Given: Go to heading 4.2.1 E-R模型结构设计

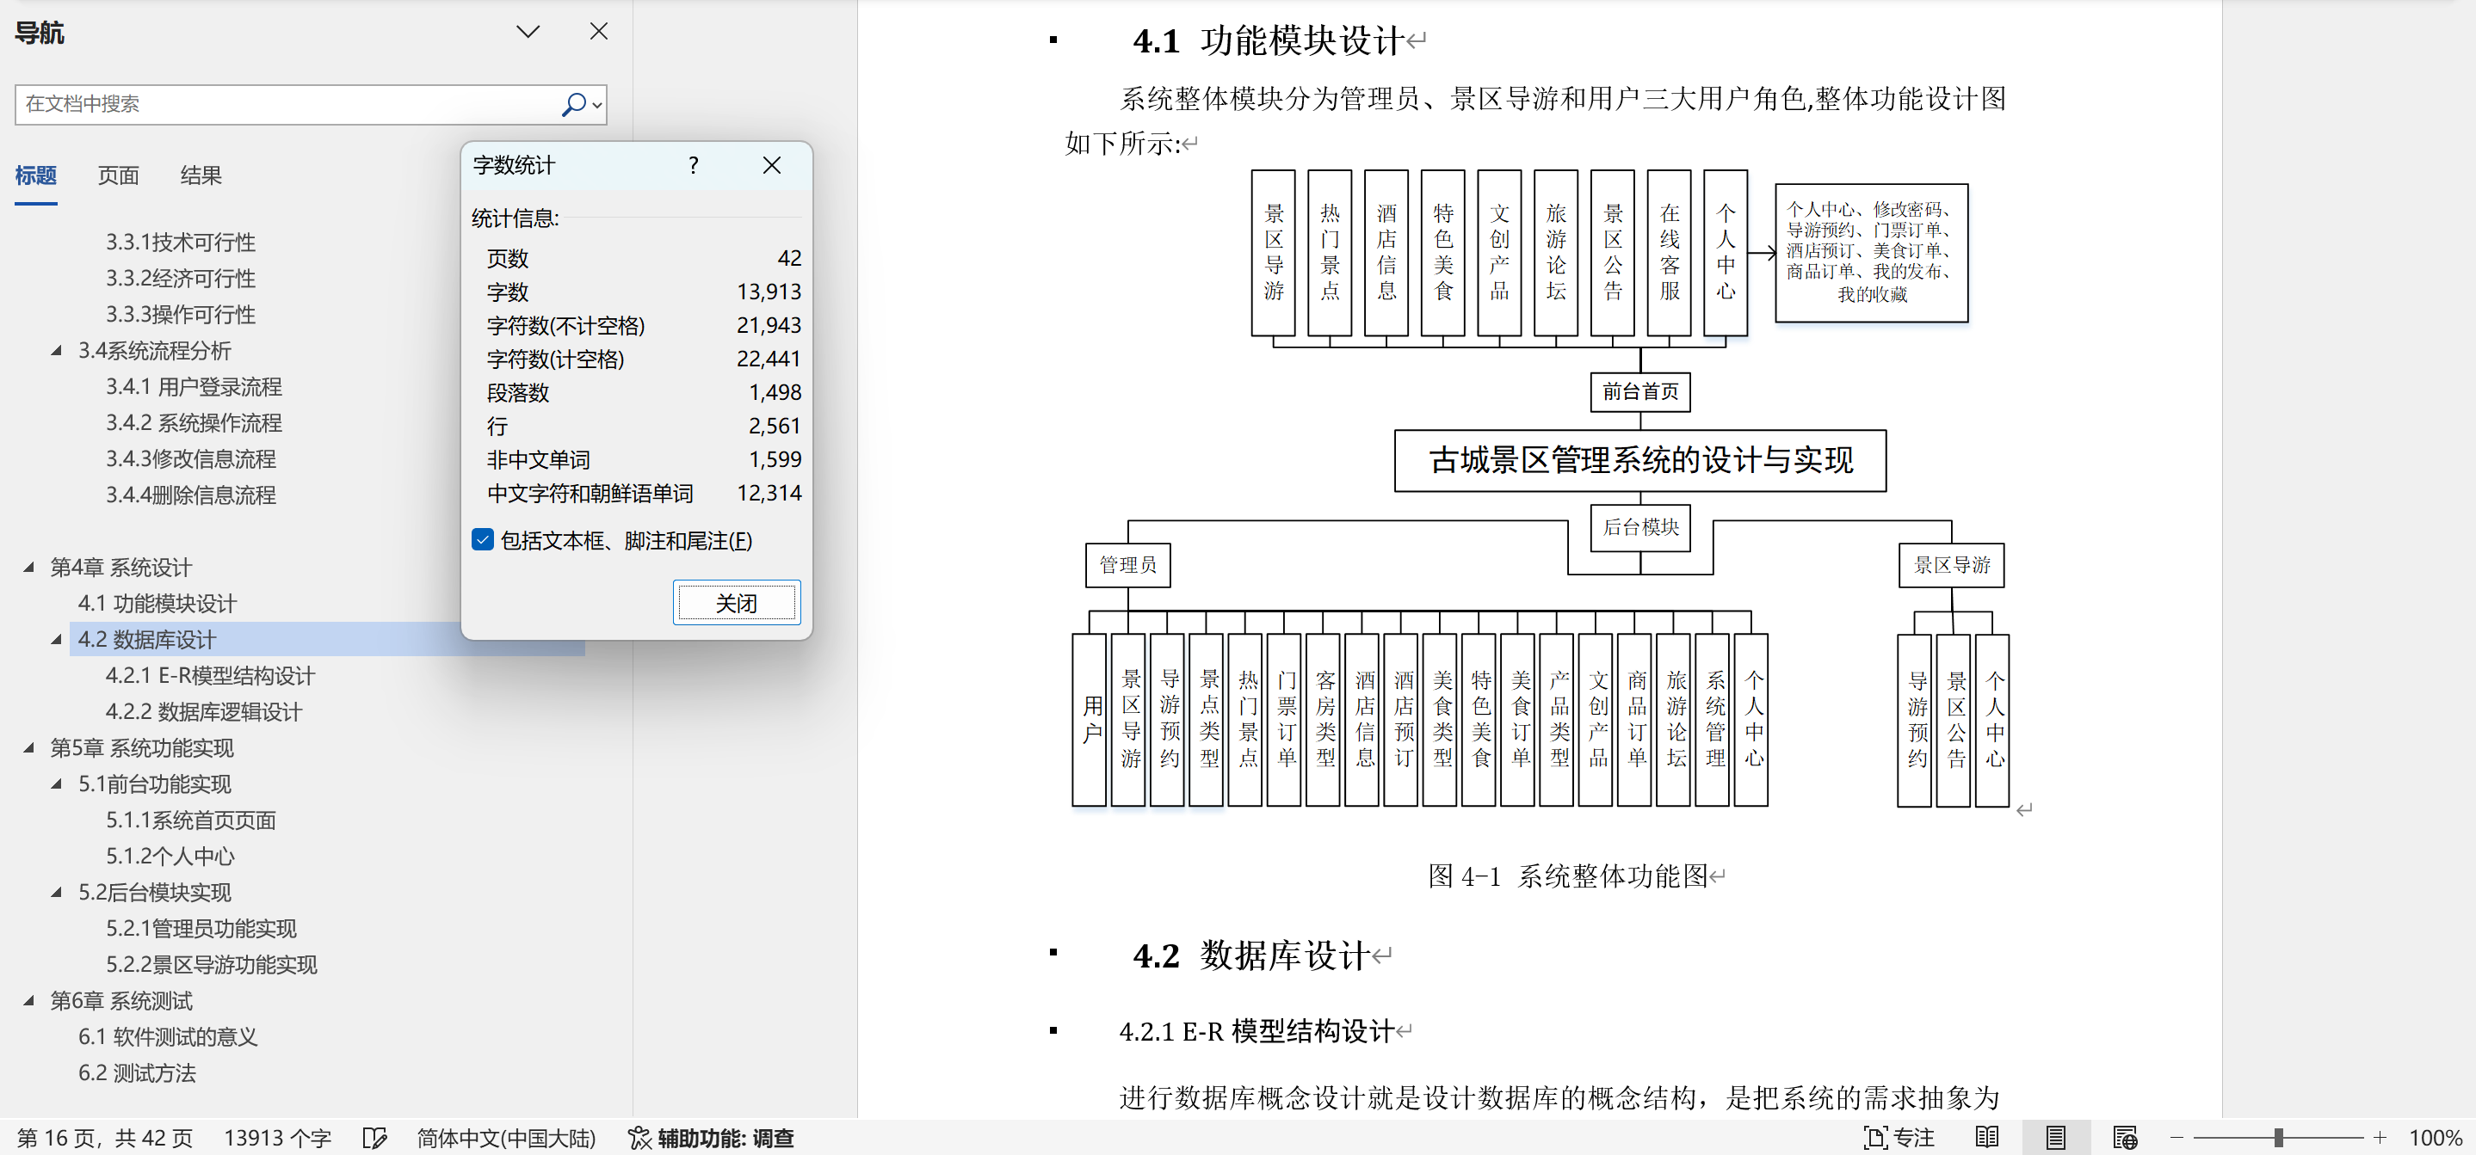Looking at the screenshot, I should click(x=209, y=675).
